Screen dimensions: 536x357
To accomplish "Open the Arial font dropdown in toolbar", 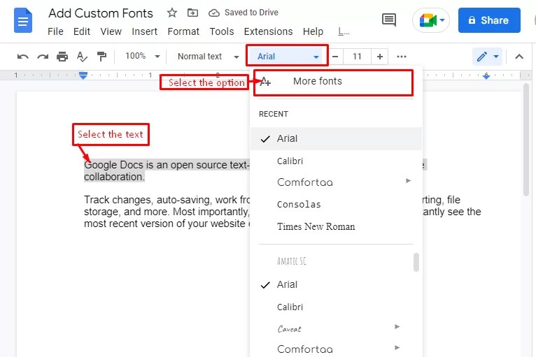I will [287, 56].
